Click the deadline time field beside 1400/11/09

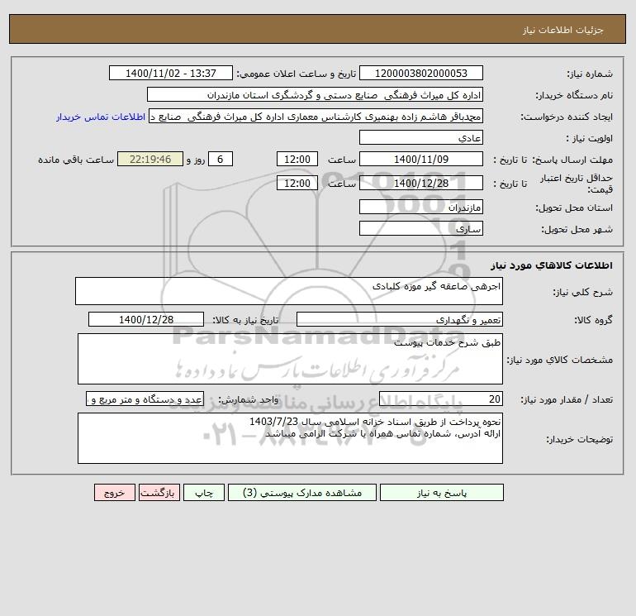coord(297,160)
